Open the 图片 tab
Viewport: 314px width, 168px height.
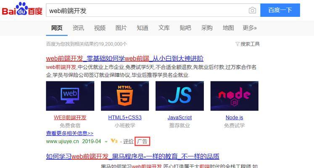coord(121,28)
